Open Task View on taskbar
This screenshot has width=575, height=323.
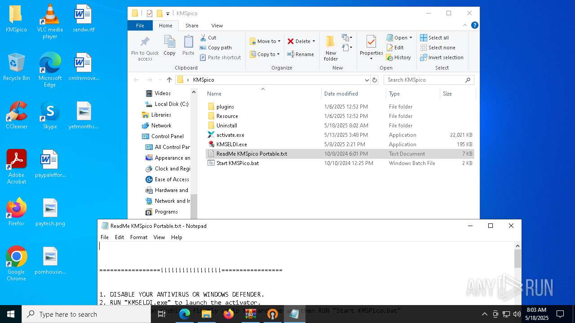[162, 314]
